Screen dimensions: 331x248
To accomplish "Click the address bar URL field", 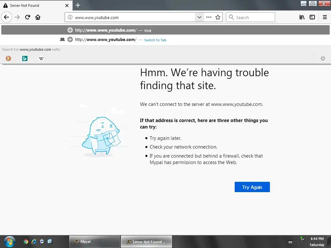I will (134, 17).
